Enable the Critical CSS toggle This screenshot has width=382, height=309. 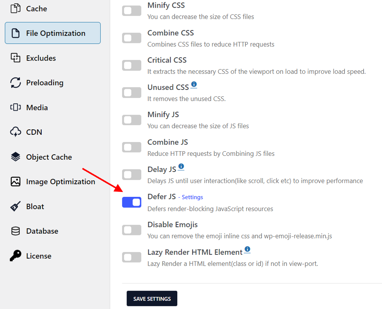pyautogui.click(x=132, y=65)
